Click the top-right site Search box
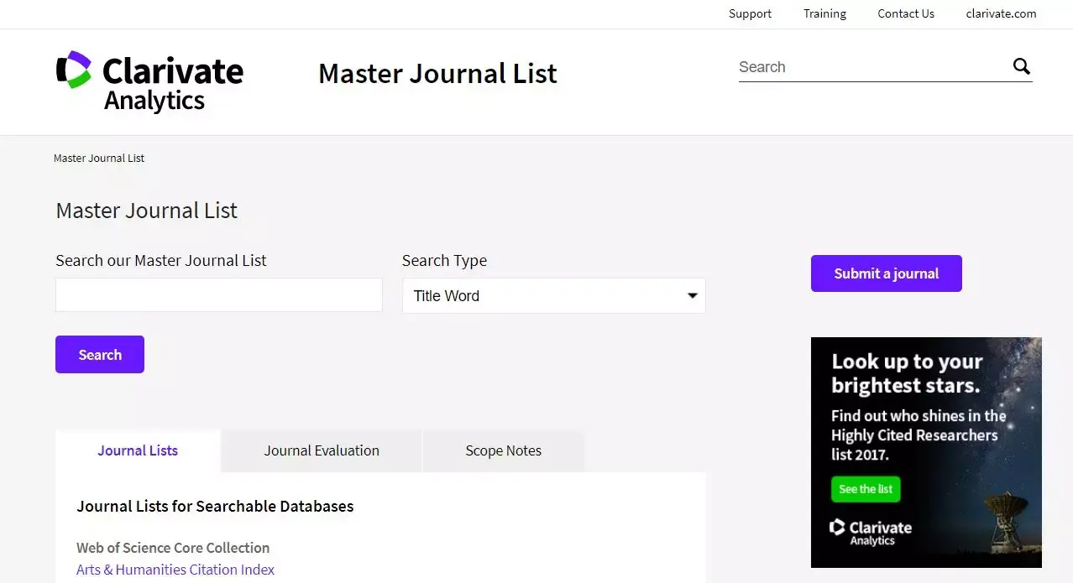Image resolution: width=1073 pixels, height=583 pixels. tap(869, 67)
